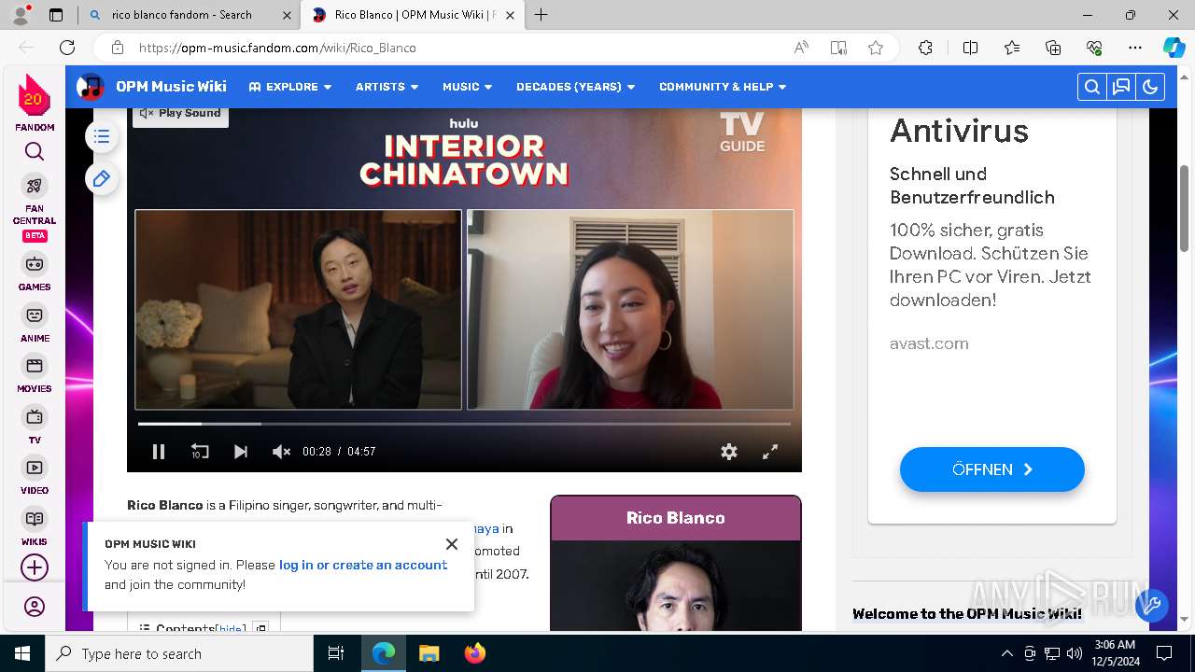The height and width of the screenshot is (672, 1195).
Task: Close the sign-in notification
Action: coord(452,544)
